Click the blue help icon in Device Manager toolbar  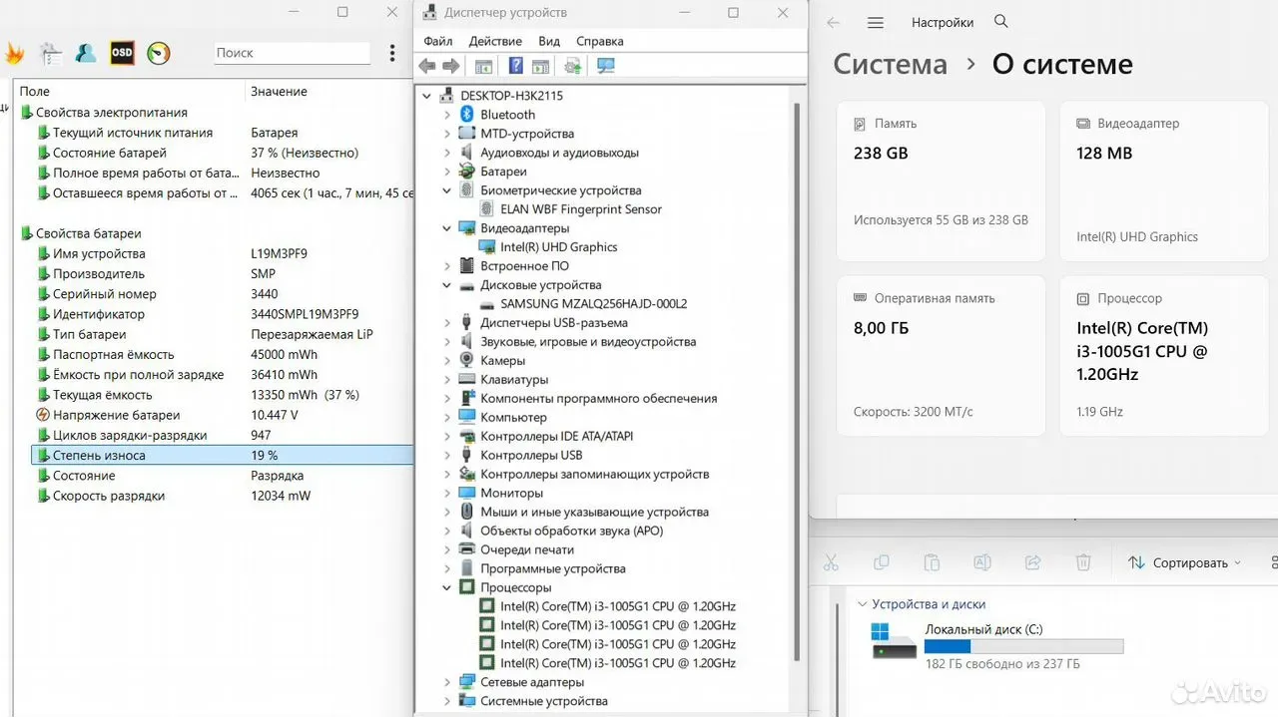(515, 66)
